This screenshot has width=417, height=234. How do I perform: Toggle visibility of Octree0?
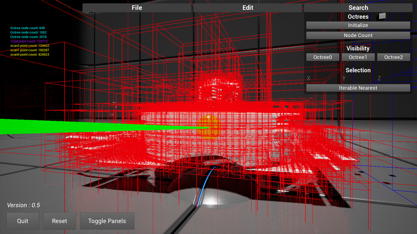323,57
